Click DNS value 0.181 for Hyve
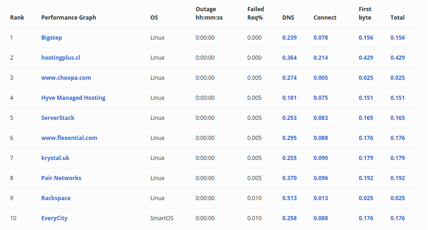Image resolution: width=428 pixels, height=230 pixels. click(290, 98)
